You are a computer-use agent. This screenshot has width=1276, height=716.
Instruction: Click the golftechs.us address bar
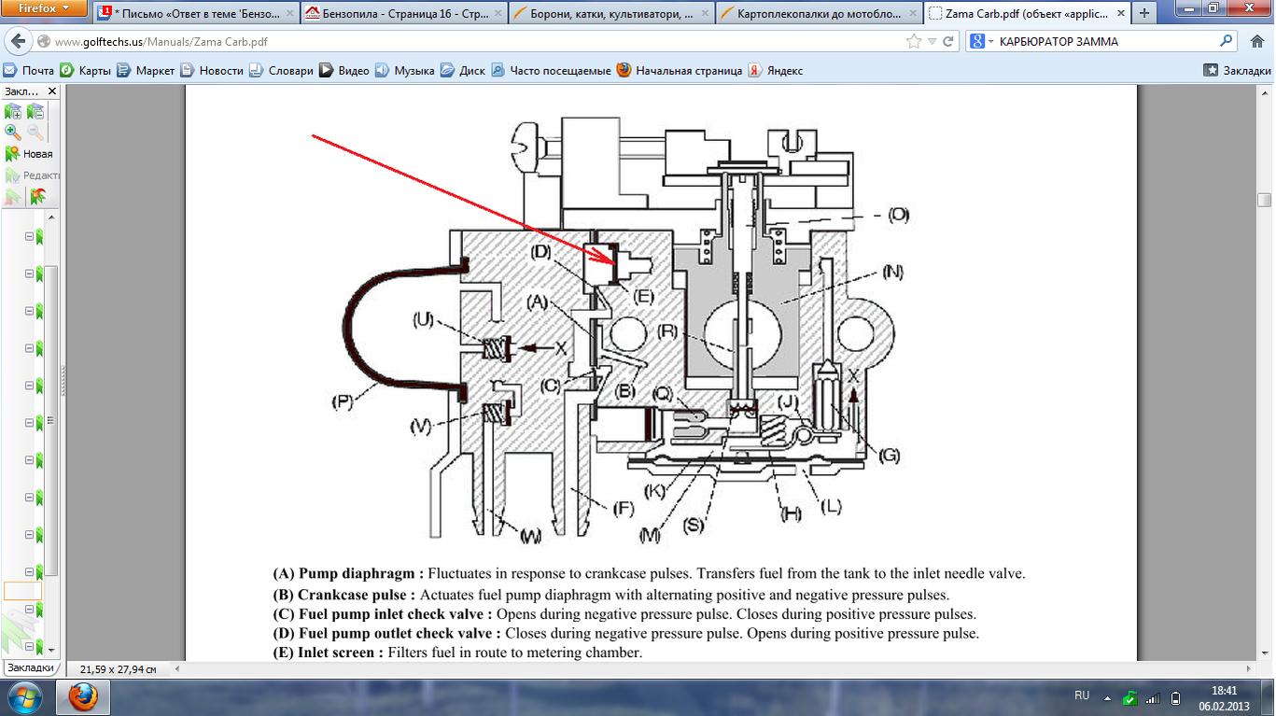pyautogui.click(x=467, y=42)
